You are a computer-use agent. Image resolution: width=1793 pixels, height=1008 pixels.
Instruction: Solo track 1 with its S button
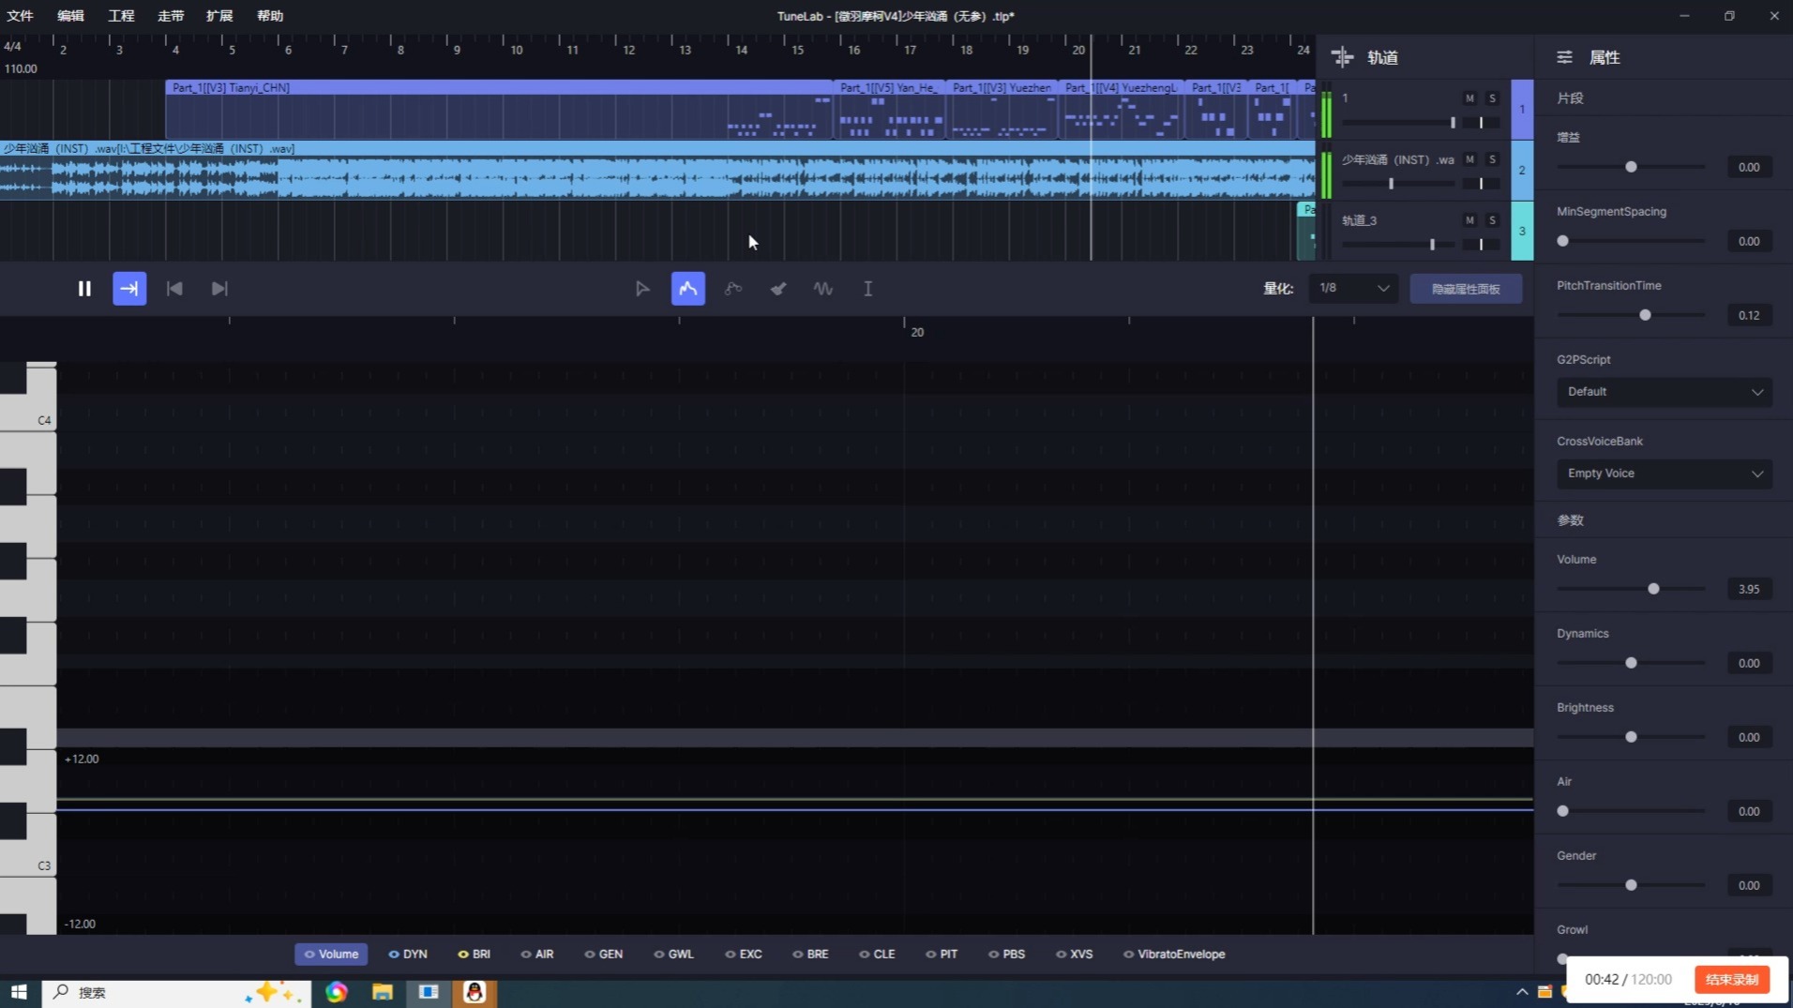pyautogui.click(x=1492, y=98)
